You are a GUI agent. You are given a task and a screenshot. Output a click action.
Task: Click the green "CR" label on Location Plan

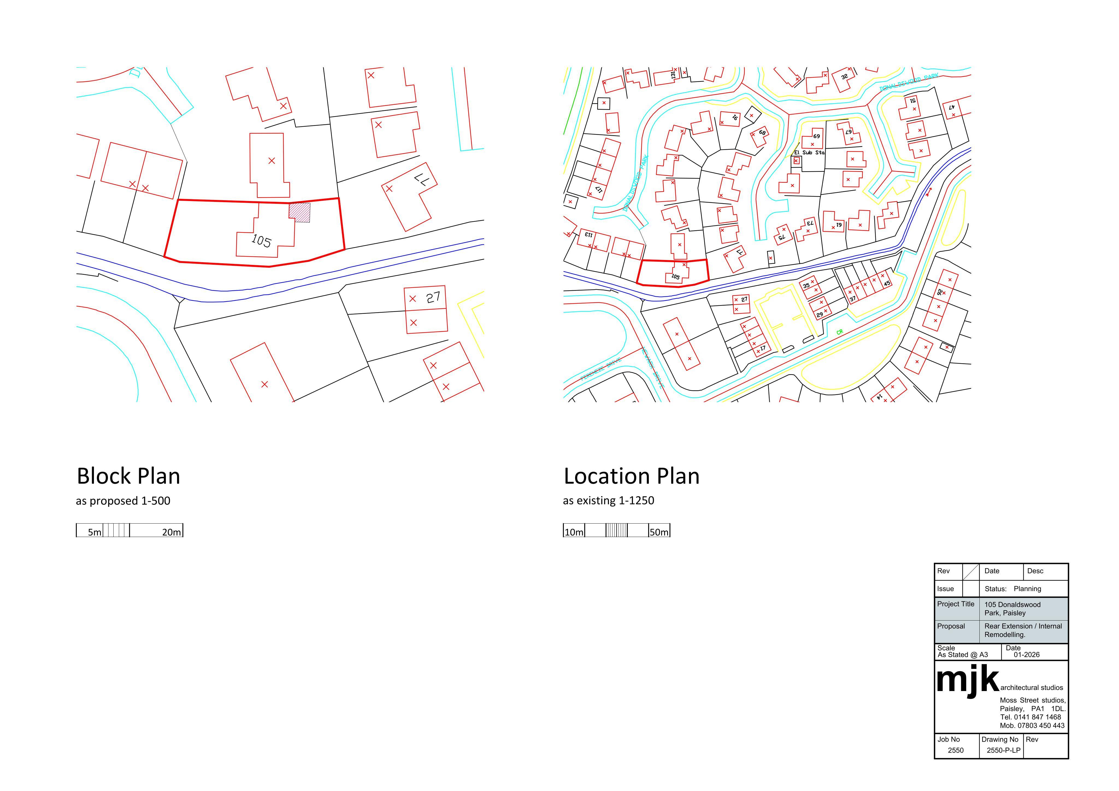[839, 332]
